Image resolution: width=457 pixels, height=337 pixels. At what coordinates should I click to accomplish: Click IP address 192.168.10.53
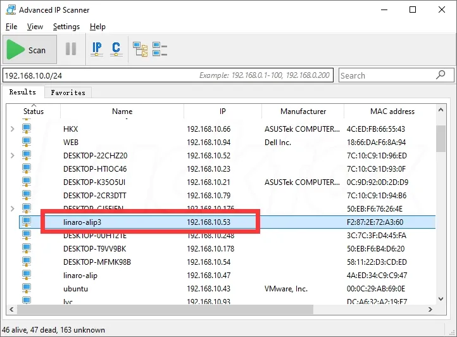point(208,222)
